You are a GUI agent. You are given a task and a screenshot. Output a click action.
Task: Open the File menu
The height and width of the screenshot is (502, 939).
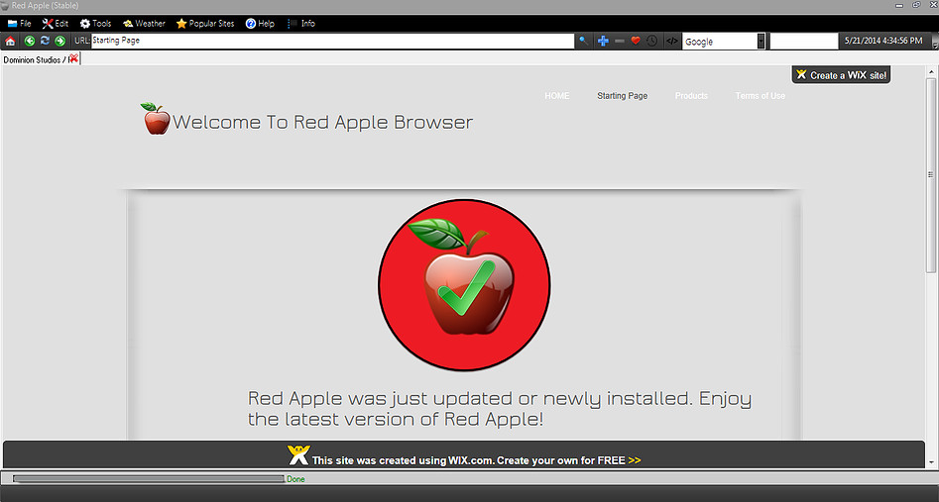click(x=19, y=24)
